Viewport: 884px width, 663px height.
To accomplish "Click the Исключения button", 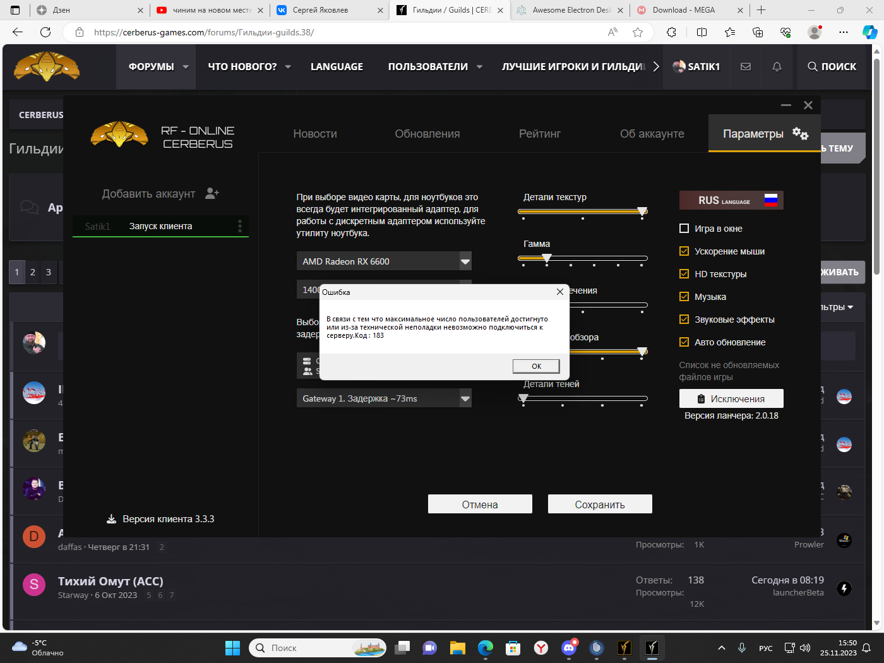I will click(x=731, y=398).
